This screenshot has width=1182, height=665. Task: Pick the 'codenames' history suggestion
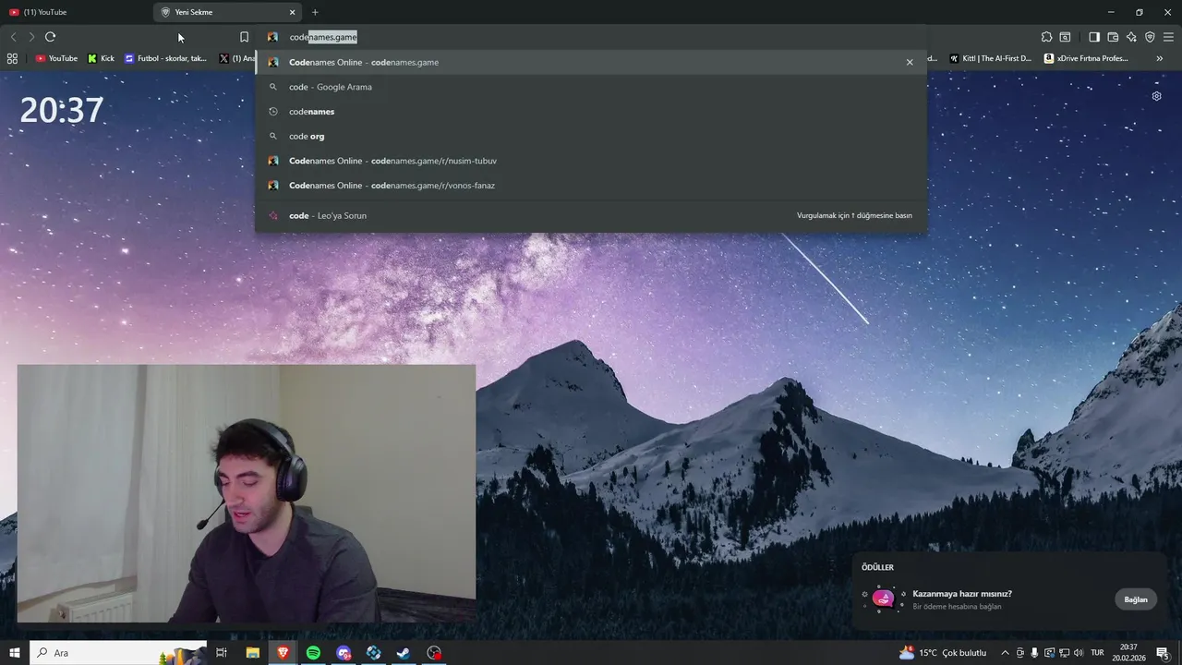tap(591, 112)
